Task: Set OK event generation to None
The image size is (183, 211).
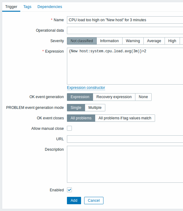Action: [143, 97]
